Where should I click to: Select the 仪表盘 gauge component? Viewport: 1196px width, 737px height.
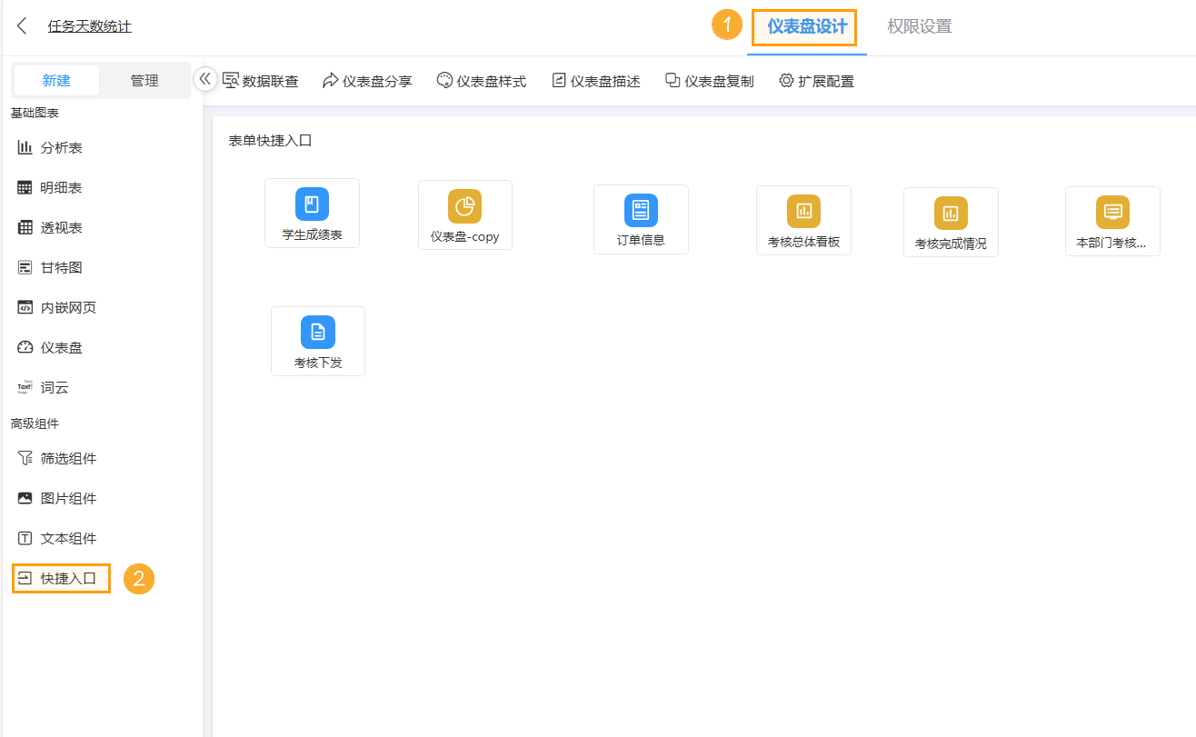click(55, 346)
